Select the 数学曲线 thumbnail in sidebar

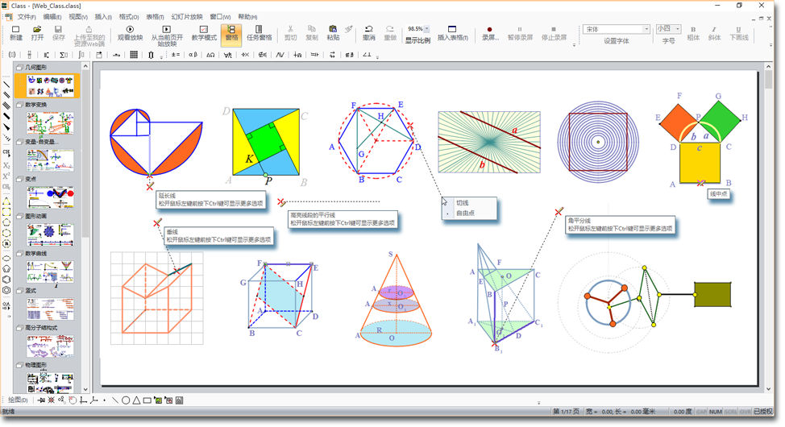50,272
